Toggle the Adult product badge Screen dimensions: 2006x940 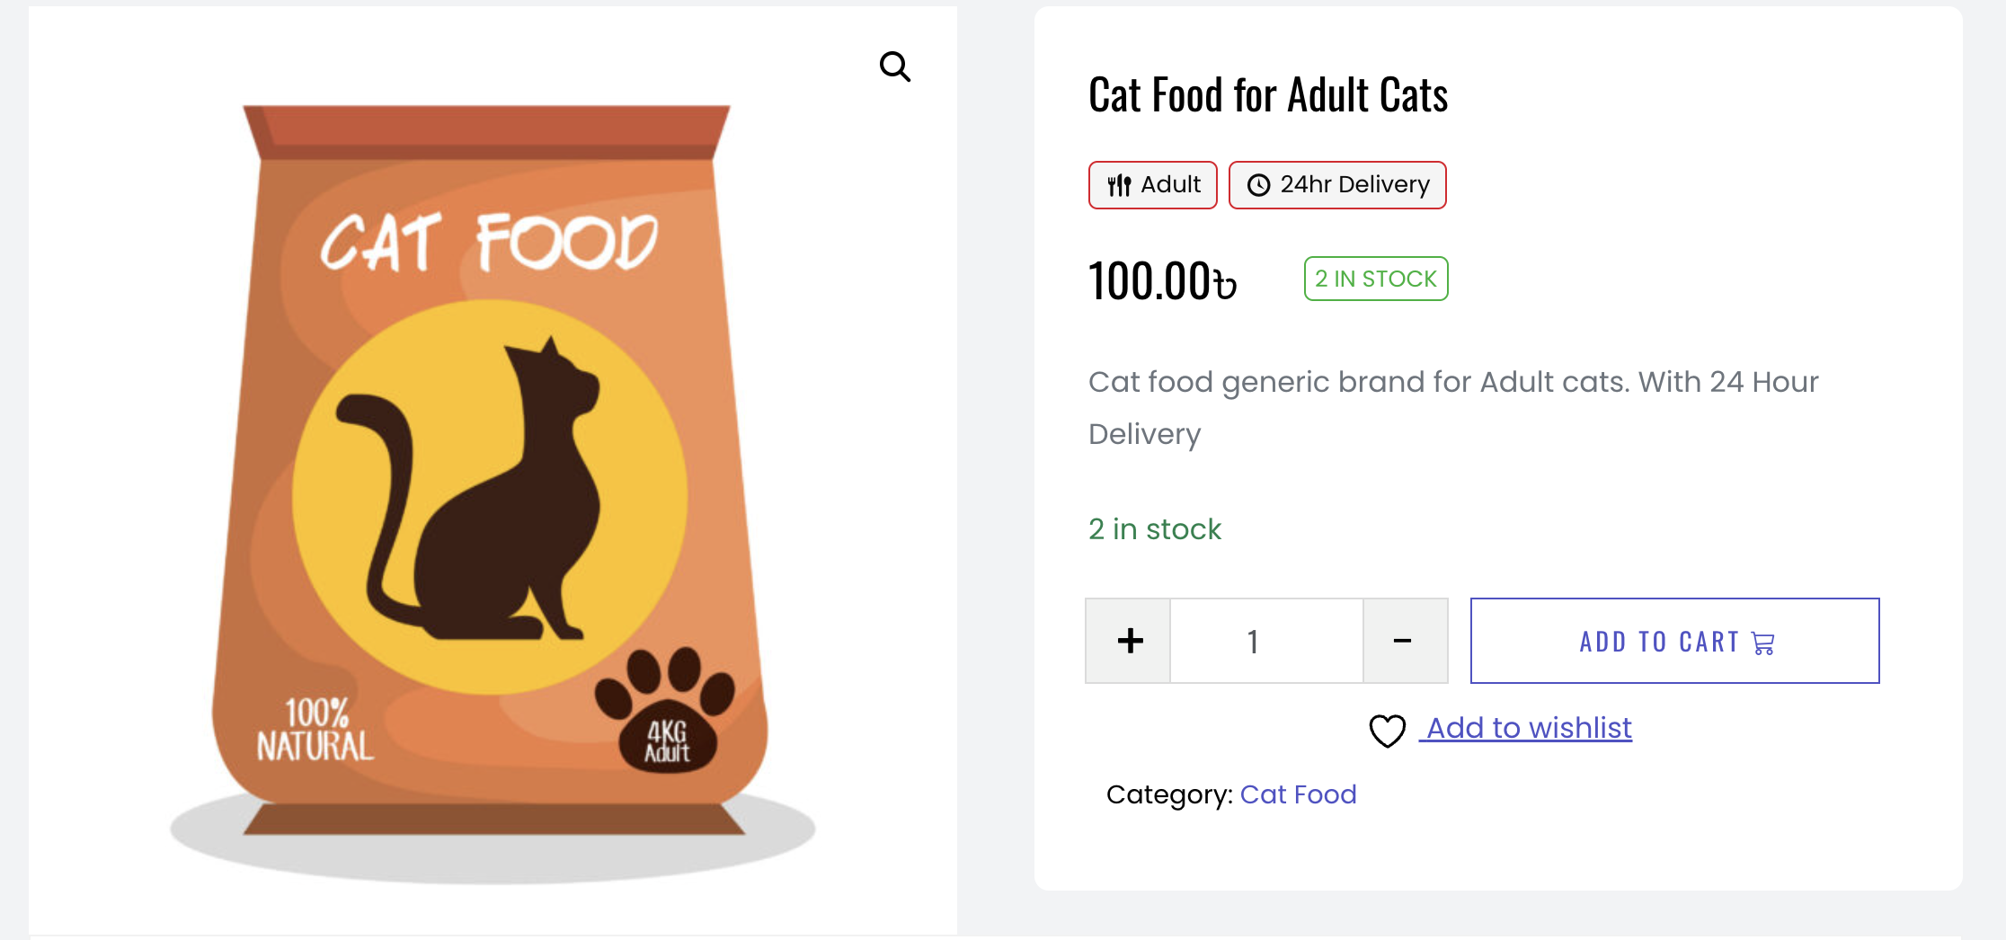(x=1153, y=185)
